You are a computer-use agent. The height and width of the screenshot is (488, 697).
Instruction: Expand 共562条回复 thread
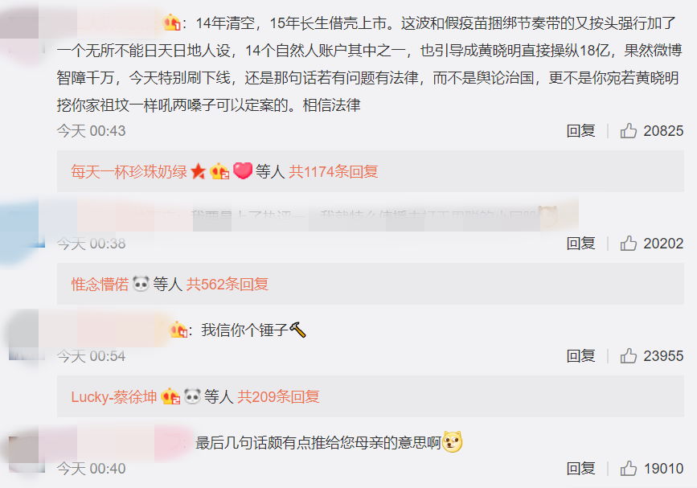(228, 284)
